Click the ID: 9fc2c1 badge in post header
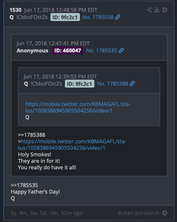This screenshot has height=222, width=177. (x=65, y=17)
